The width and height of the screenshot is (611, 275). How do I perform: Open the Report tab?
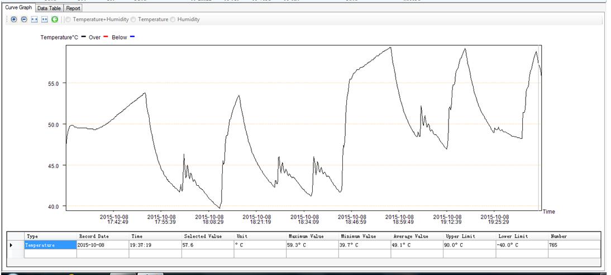(73, 8)
